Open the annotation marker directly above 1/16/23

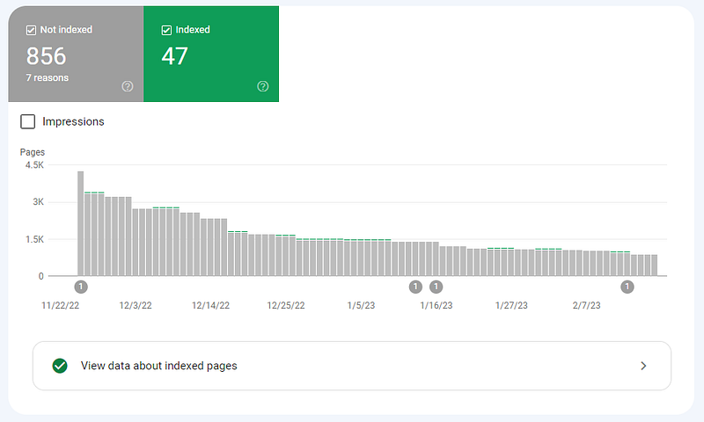(436, 287)
